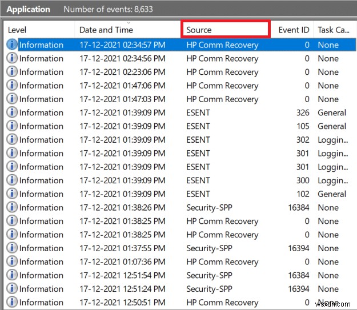Click the Task Ca... column header
The image size is (357, 310).
tap(334, 30)
